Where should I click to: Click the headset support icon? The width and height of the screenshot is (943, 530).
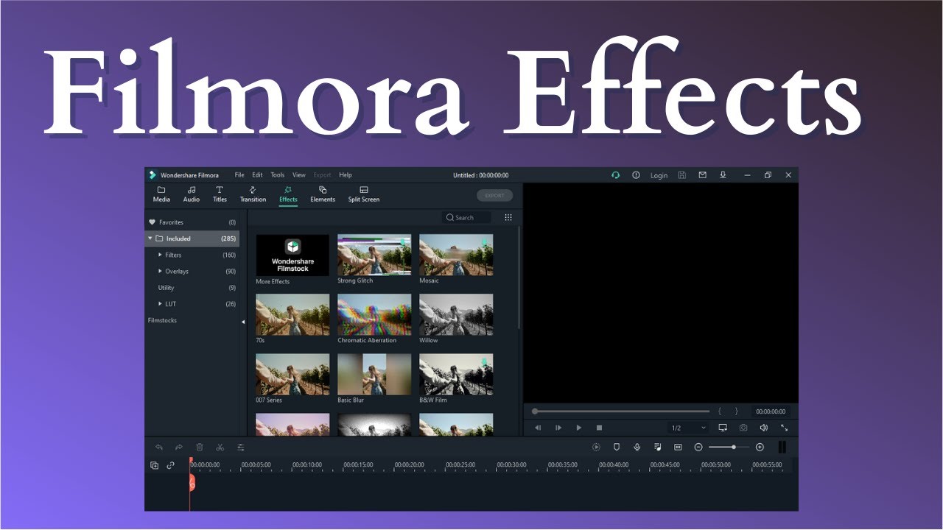[615, 175]
